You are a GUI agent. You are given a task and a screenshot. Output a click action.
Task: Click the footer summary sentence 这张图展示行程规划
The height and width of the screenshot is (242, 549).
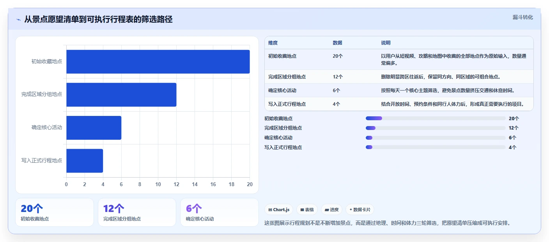(387, 223)
